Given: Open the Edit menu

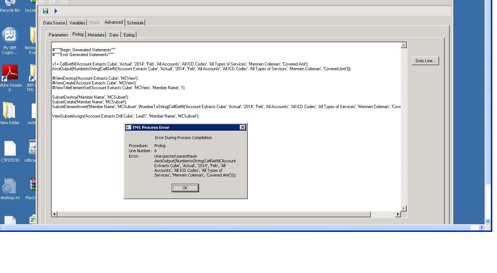Looking at the screenshot, I should click(52, 2).
